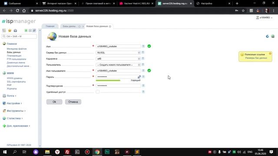Open FTP-пользователи in sidebar
The image size is (278, 156).
point(17,59)
